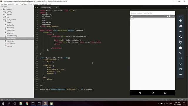Close the index.android.js tab
The image size is (188, 106).
(x=57, y=8)
